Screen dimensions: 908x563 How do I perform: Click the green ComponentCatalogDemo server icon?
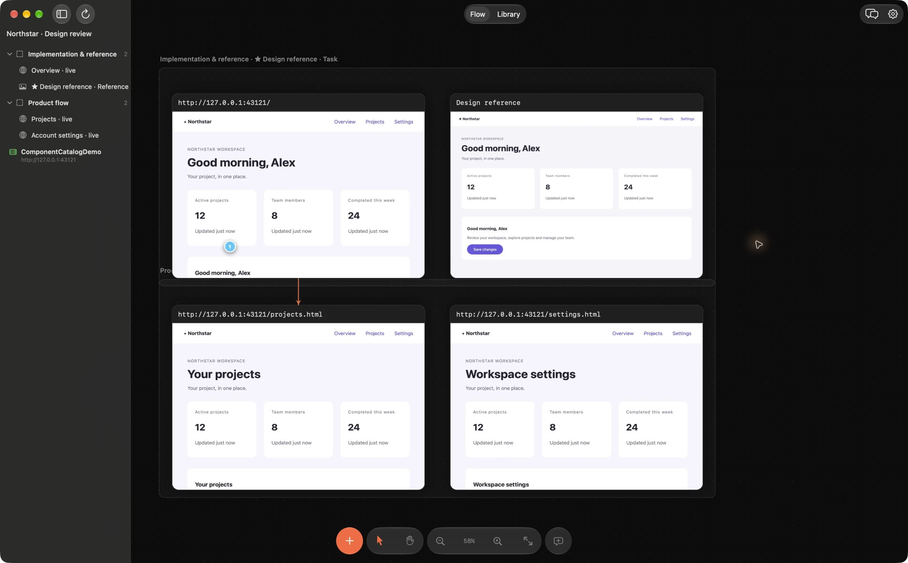13,152
